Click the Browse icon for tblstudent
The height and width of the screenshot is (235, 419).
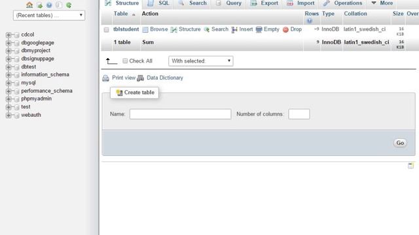(x=145, y=29)
